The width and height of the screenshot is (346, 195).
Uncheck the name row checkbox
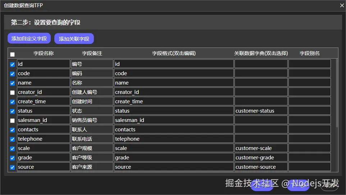[12, 83]
